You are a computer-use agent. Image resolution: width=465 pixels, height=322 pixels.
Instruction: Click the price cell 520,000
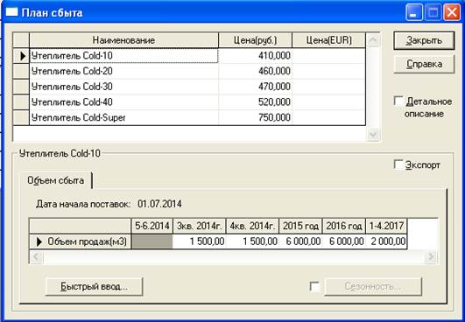click(x=256, y=101)
